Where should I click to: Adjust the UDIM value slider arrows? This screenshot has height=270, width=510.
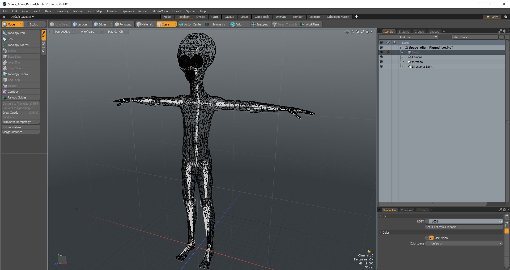(x=501, y=221)
